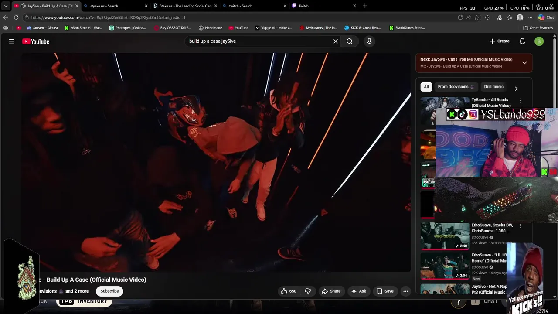Open the YouTube bookmark in favorites bar
The height and width of the screenshot is (314, 558).
238,28
